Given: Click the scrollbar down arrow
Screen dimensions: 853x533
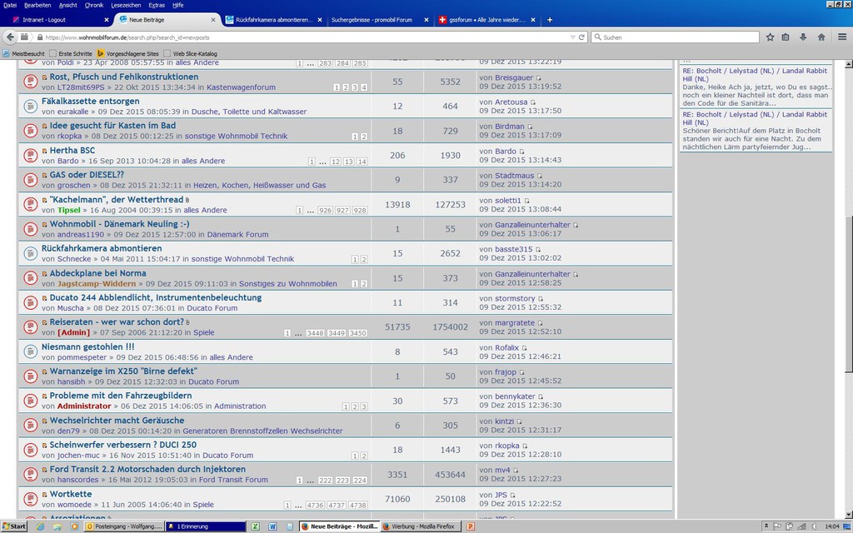Looking at the screenshot, I should (x=849, y=515).
